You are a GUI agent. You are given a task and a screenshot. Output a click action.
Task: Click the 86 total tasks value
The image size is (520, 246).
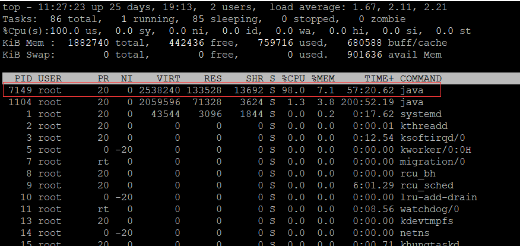click(56, 19)
